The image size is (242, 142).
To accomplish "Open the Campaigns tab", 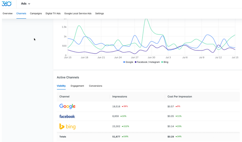I will (x=36, y=13).
